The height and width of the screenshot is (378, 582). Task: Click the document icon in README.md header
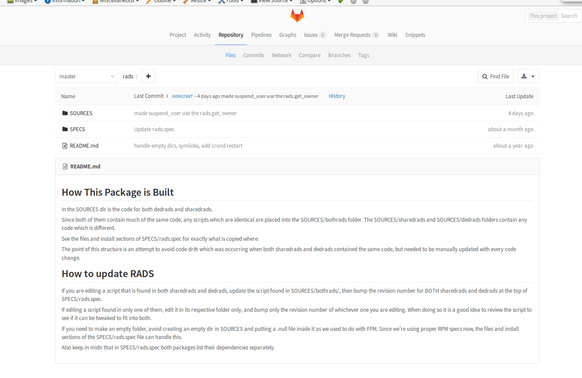tap(65, 166)
